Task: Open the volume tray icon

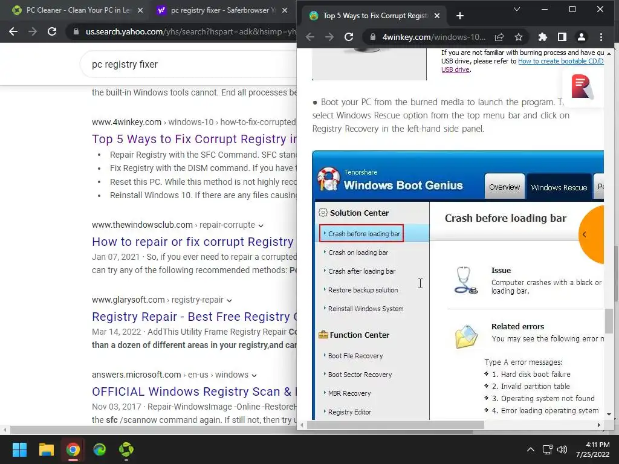Action: [x=562, y=449]
